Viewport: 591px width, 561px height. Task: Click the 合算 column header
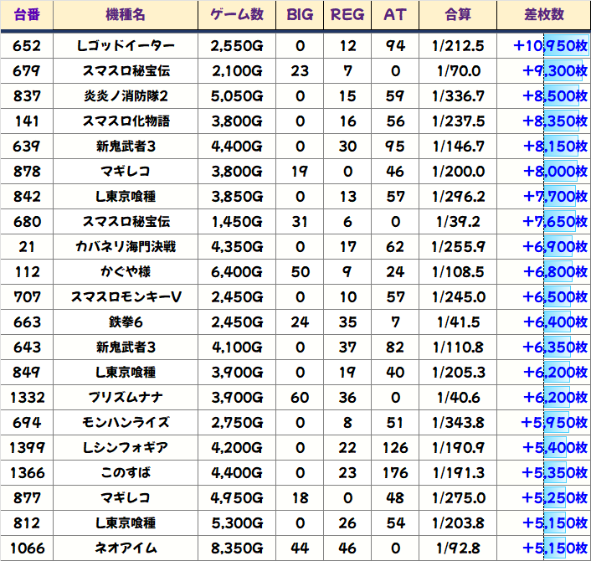[x=458, y=15]
